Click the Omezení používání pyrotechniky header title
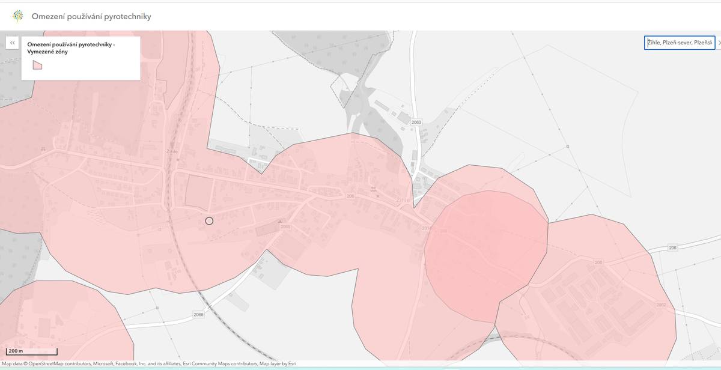The image size is (721, 370). click(91, 16)
